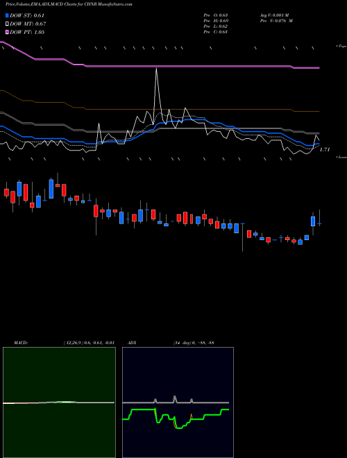Viewport: 347px width, 458px height.
Task: Select the 'DOW PT: 1.05' legend text
Action: 27,32
